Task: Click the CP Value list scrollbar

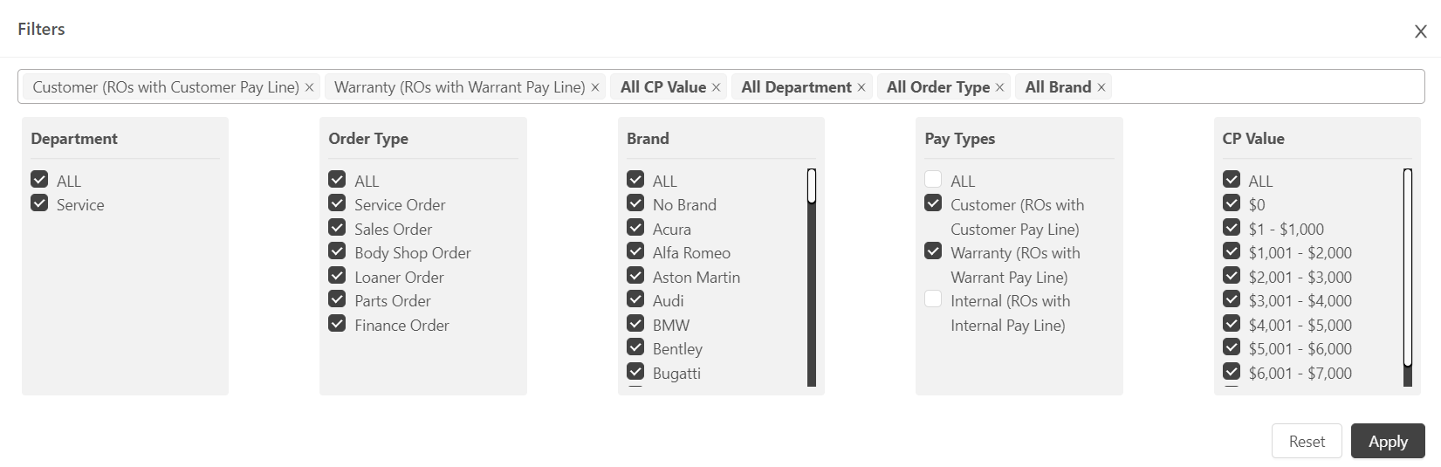Action: (x=1408, y=278)
